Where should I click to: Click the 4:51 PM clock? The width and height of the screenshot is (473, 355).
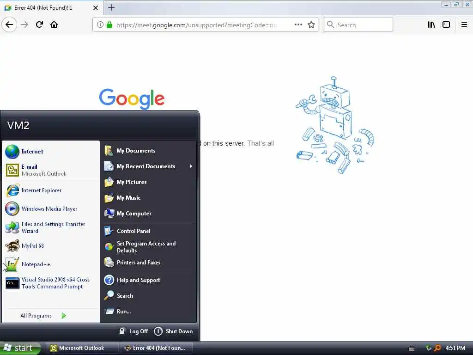(x=455, y=348)
